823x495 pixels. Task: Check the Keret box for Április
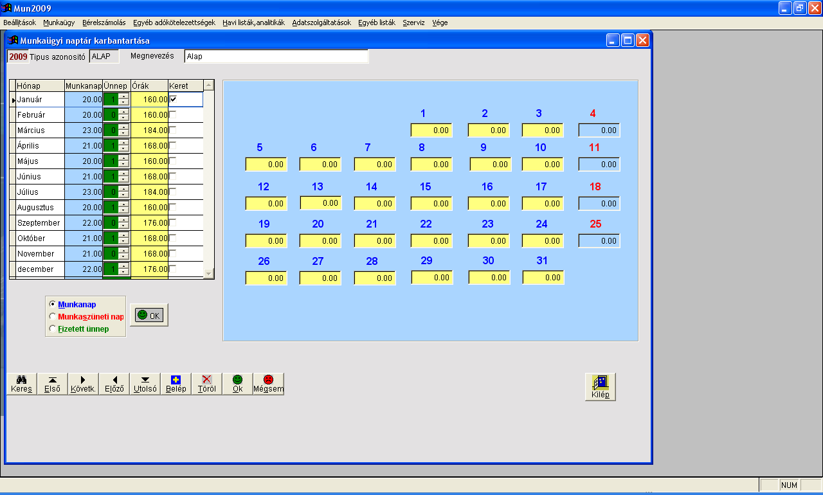point(173,145)
